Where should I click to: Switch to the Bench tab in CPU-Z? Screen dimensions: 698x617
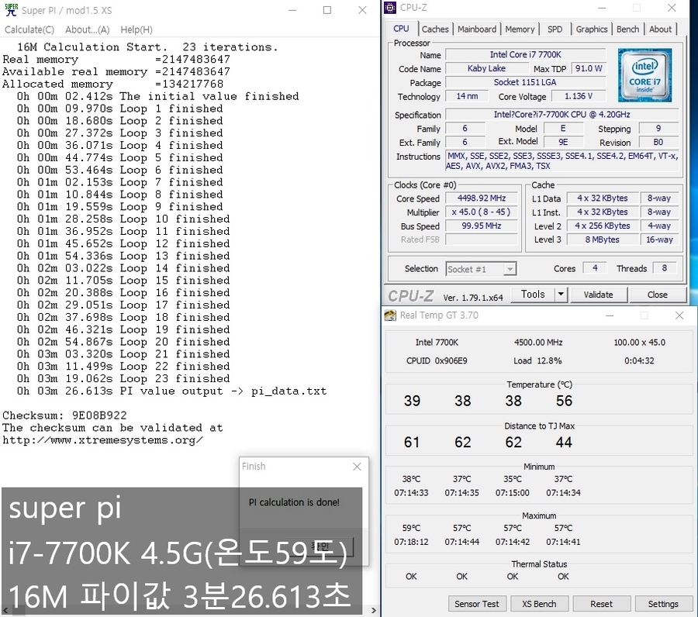pos(627,29)
